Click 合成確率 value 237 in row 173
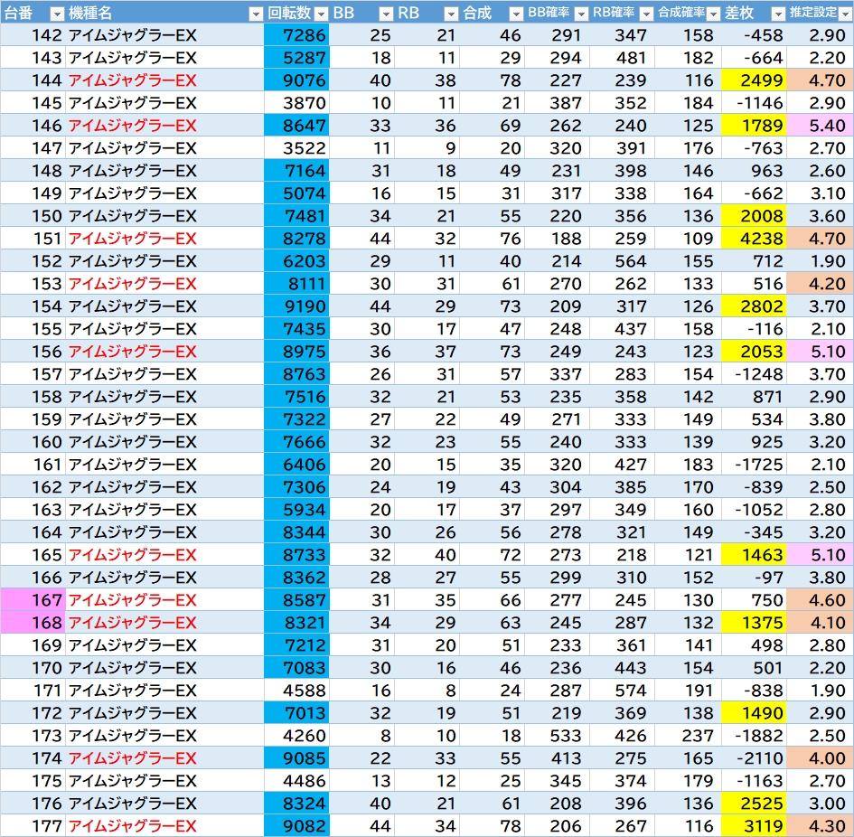The width and height of the screenshot is (854, 837). click(x=688, y=736)
